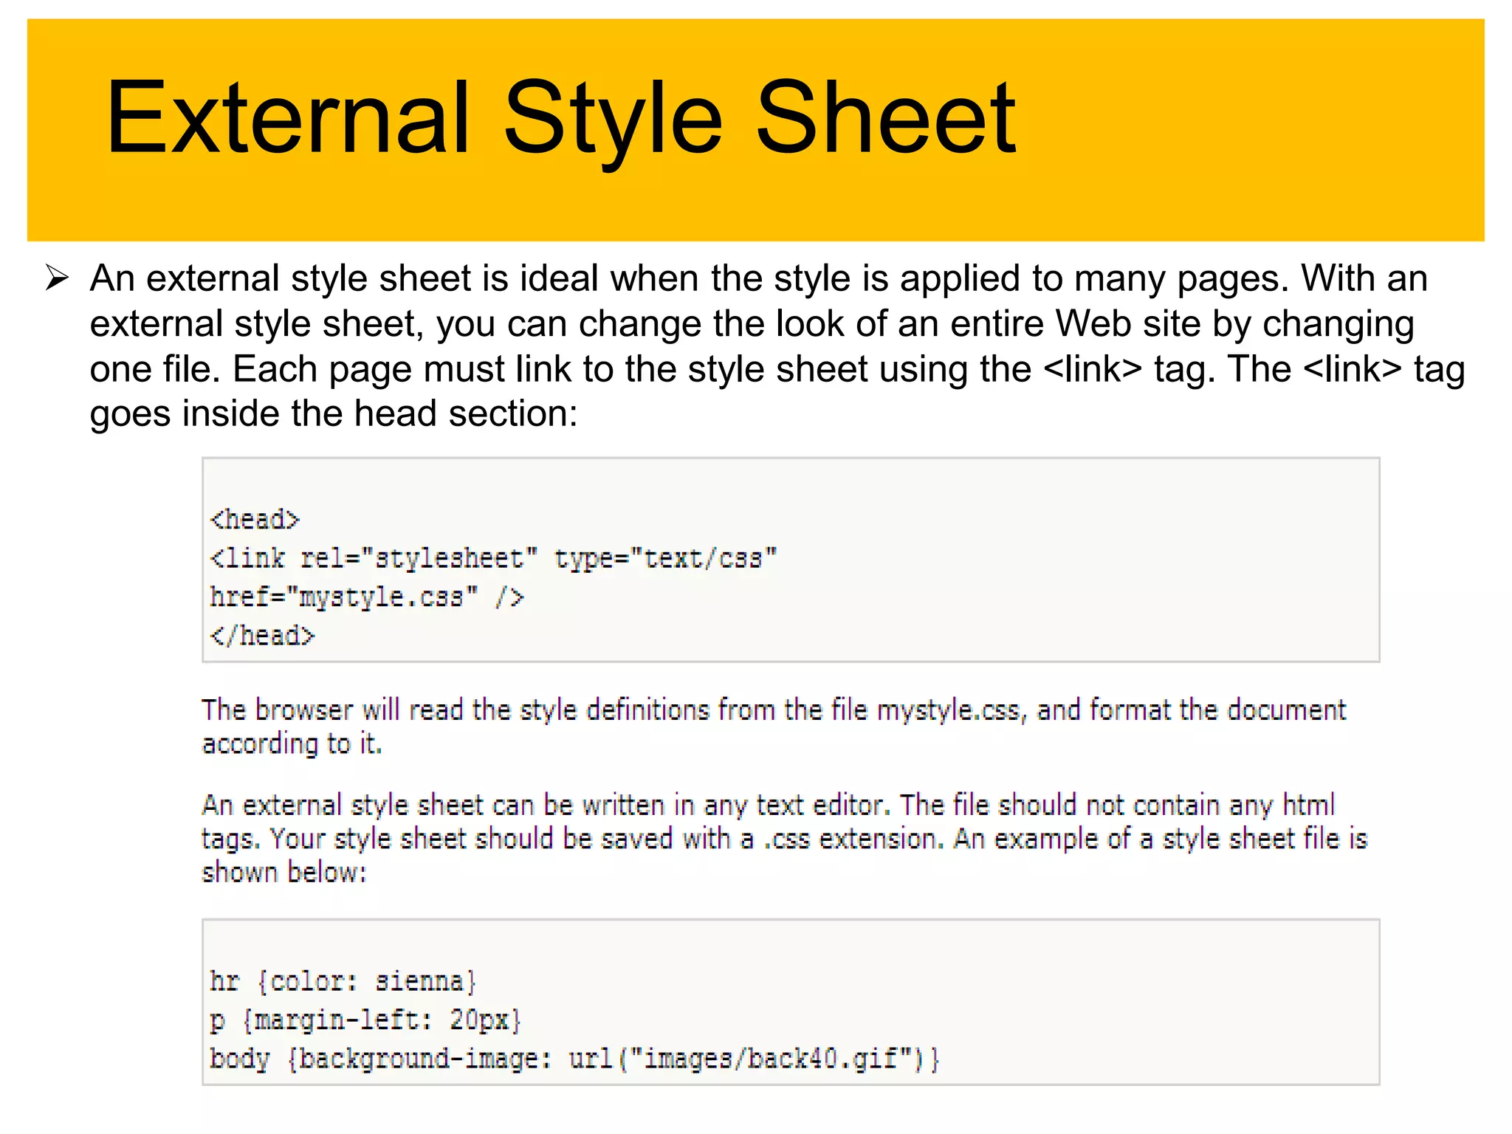Click the line 'one file. Each page must link'
The width and height of the screenshot is (1512, 1134).
click(777, 369)
